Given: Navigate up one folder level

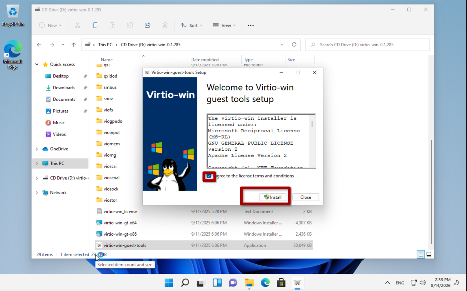Looking at the screenshot, I should pos(74,45).
